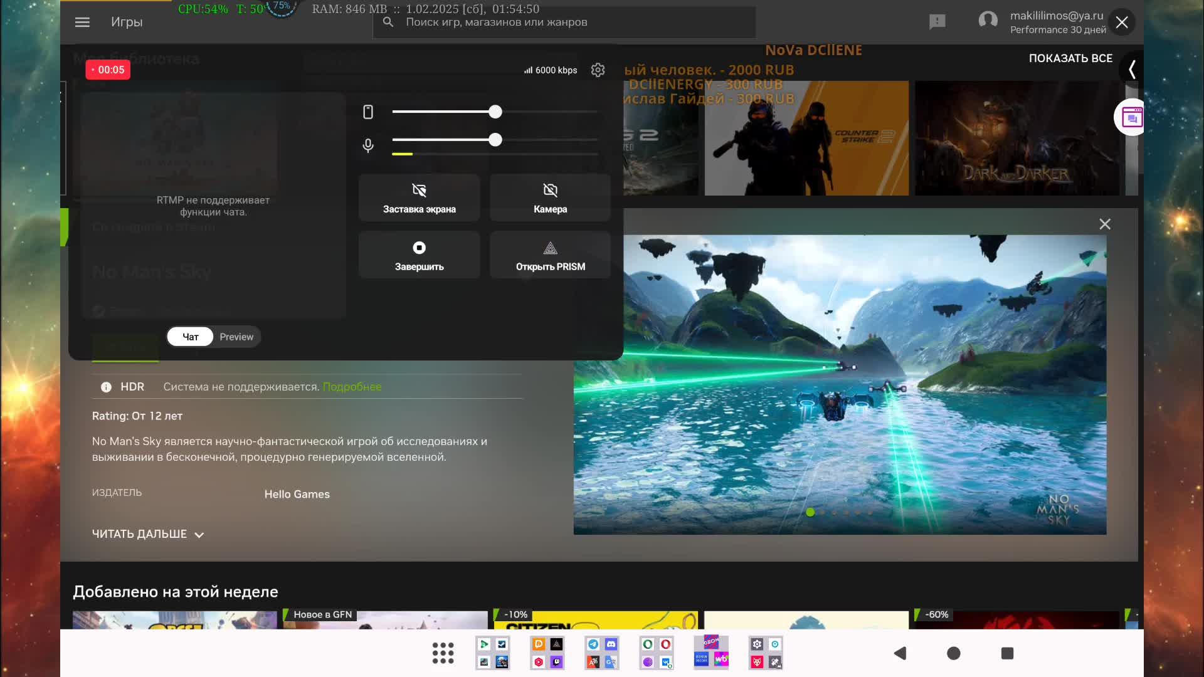Open taskbar folder containing settings gear

766,653
